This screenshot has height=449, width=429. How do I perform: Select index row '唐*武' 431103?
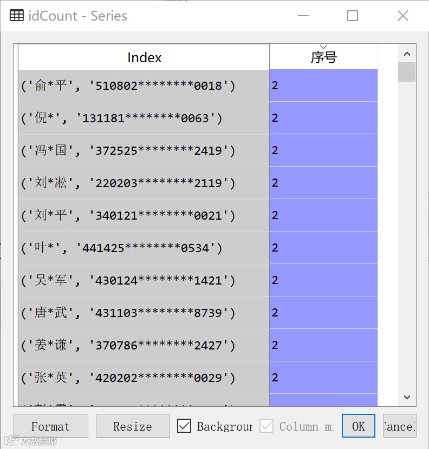pos(144,313)
